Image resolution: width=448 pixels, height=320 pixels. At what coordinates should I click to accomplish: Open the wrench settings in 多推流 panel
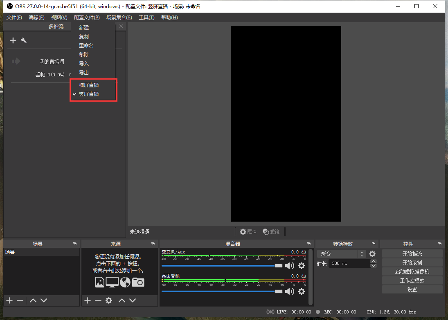pos(24,40)
